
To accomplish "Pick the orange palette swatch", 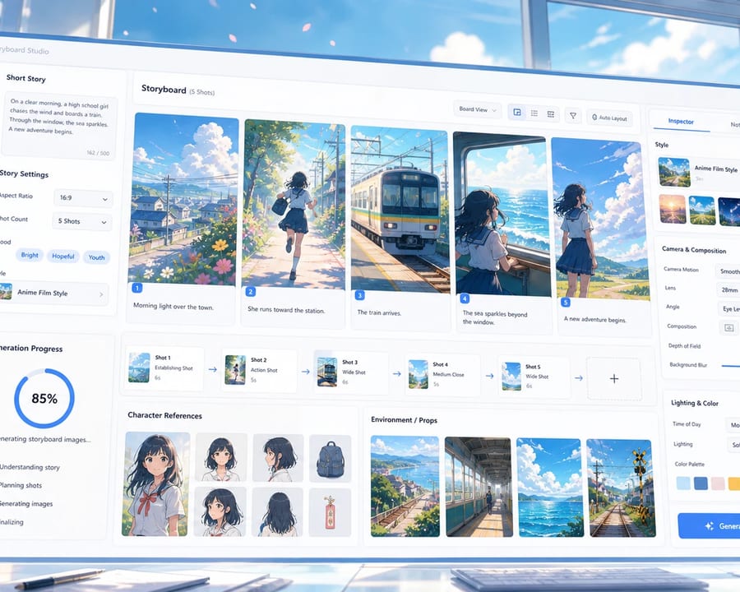I will point(734,484).
